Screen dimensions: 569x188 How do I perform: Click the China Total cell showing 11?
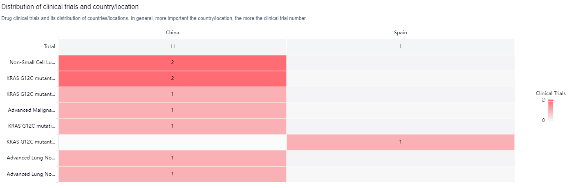point(172,46)
